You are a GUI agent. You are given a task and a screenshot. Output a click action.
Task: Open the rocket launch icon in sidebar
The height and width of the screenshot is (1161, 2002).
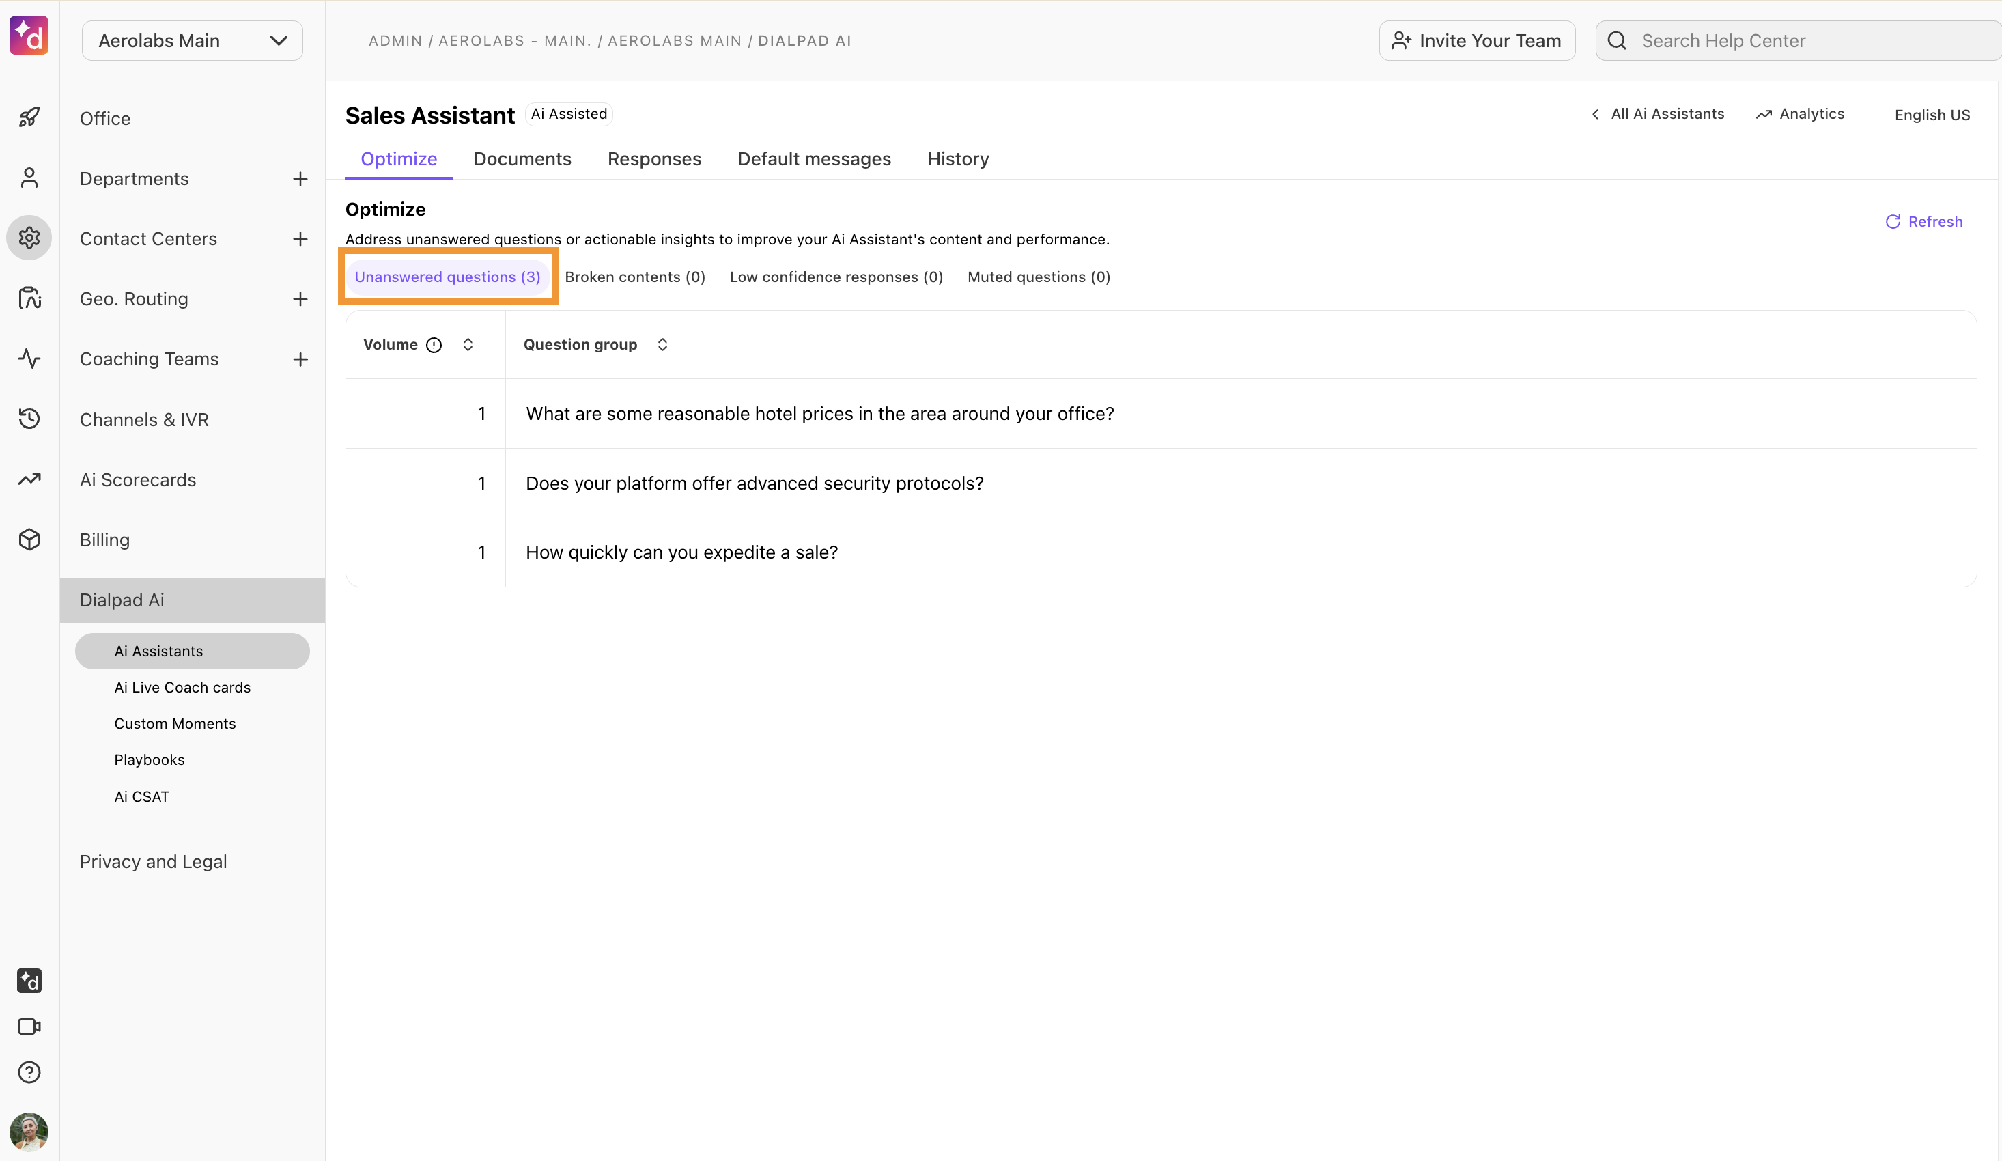(x=29, y=117)
